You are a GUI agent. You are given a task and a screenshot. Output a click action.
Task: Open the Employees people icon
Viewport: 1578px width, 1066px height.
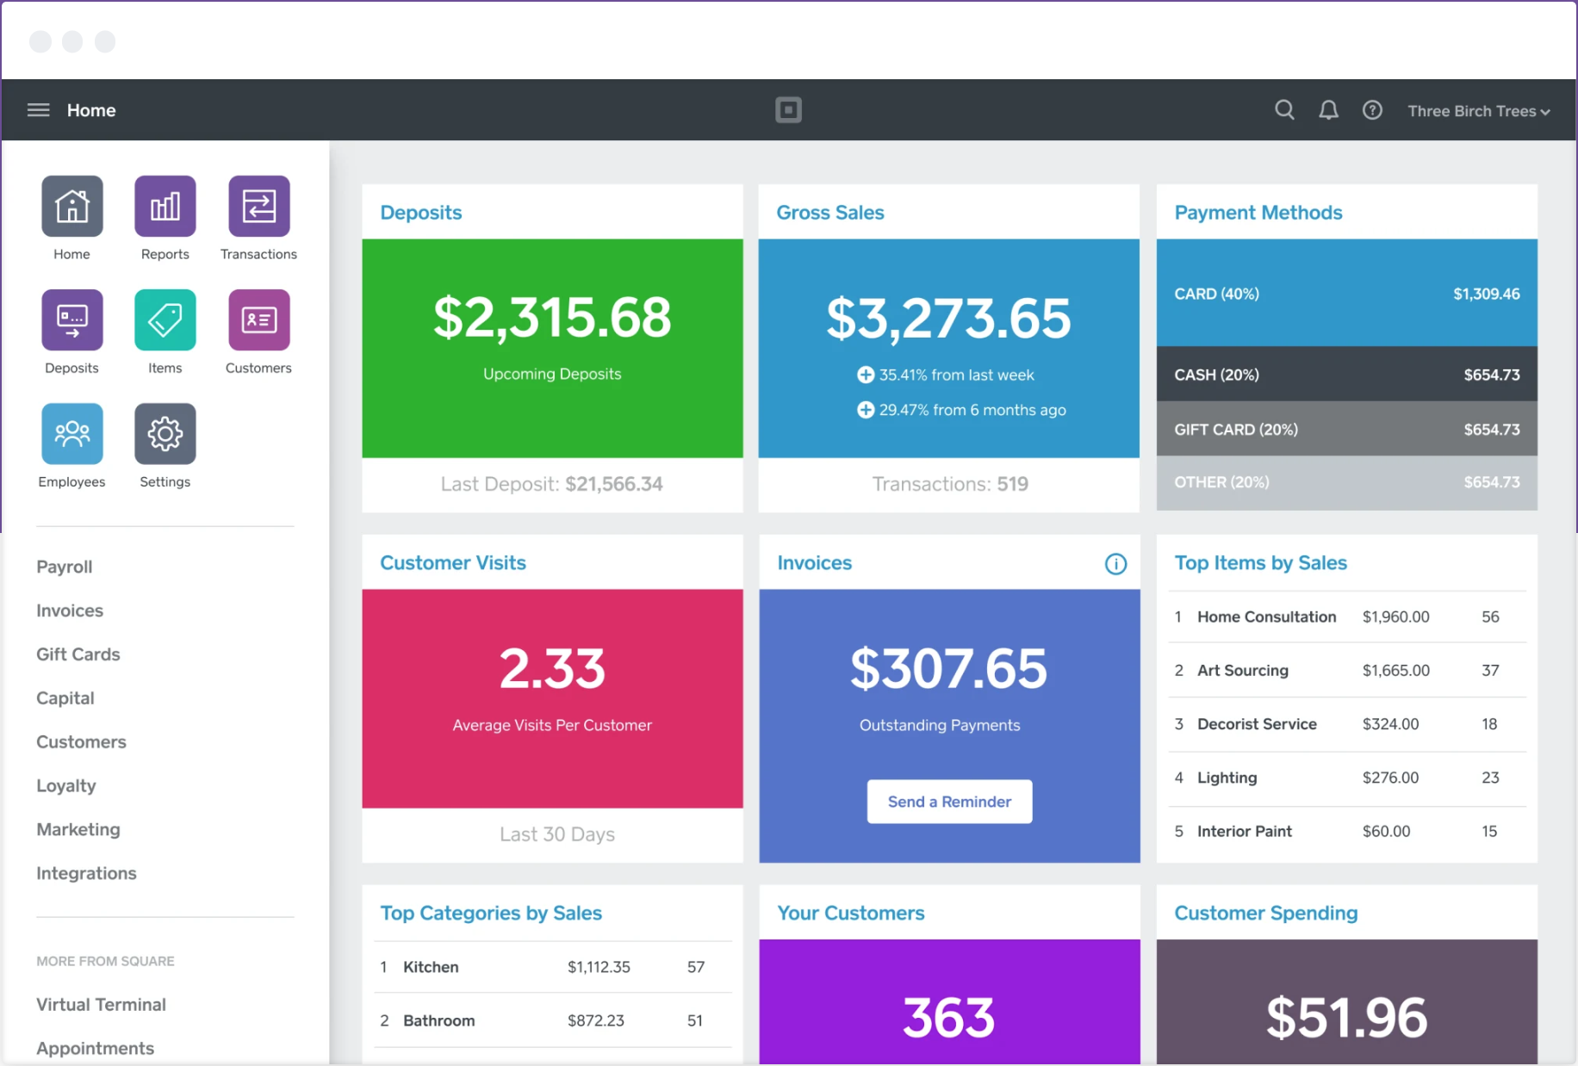click(72, 433)
